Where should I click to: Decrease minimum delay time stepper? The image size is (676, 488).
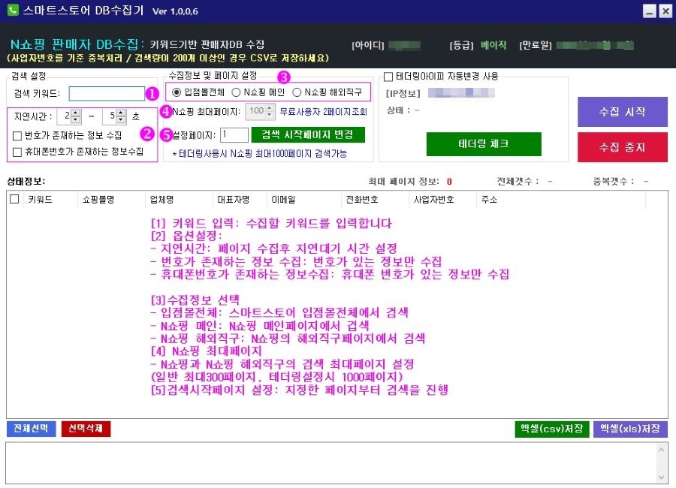(76, 119)
